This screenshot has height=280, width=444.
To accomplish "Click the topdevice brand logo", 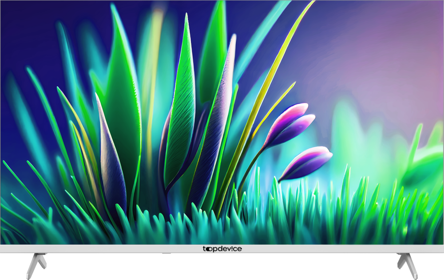I will (x=222, y=249).
